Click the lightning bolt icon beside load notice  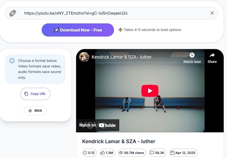120,30
